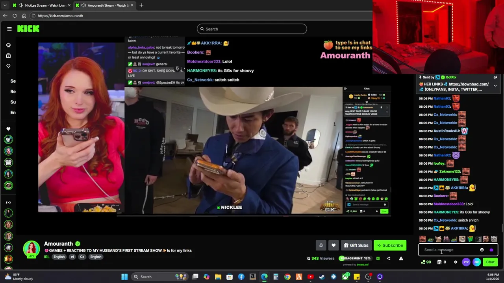Click the Kick search box
Screen dimensions: 504x283
252,29
